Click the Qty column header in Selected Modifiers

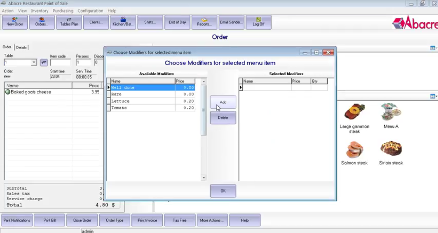coord(319,81)
